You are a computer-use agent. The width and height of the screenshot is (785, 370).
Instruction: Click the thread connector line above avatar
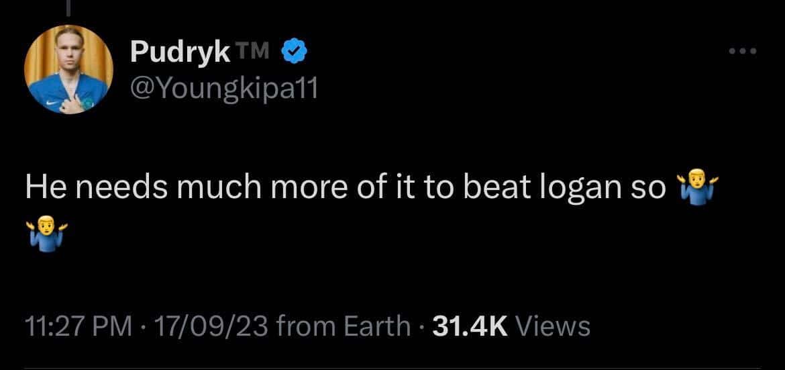click(x=68, y=7)
